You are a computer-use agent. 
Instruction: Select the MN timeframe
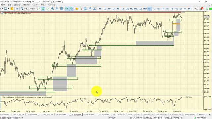click(190, 9)
